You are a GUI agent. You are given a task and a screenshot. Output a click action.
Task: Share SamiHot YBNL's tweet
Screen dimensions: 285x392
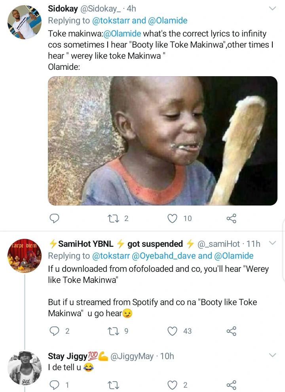tap(231, 331)
